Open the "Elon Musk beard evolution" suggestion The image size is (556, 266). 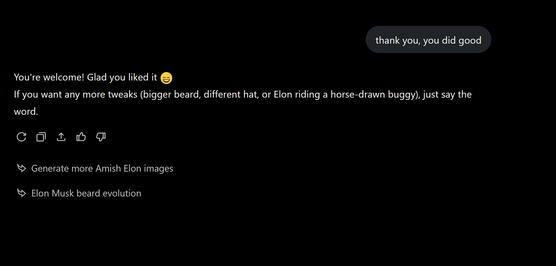pyautogui.click(x=86, y=193)
